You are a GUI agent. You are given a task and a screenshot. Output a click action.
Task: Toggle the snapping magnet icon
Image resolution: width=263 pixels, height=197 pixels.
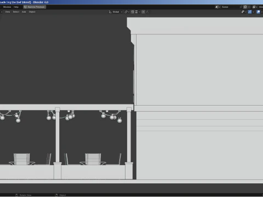(133, 12)
